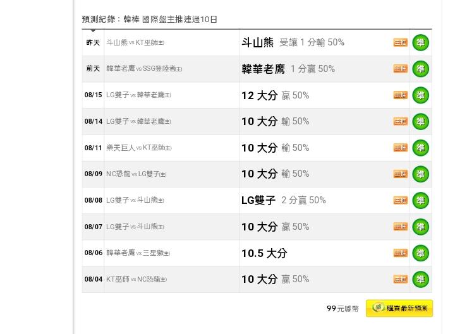Image resolution: width=455 pixels, height=334 pixels.
Task: Click orange 主推 tag on 08/09 row
Action: [401, 174]
